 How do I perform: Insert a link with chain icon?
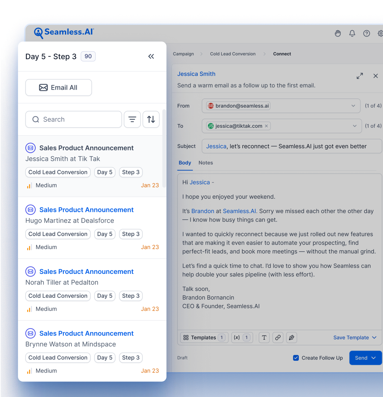click(278, 337)
